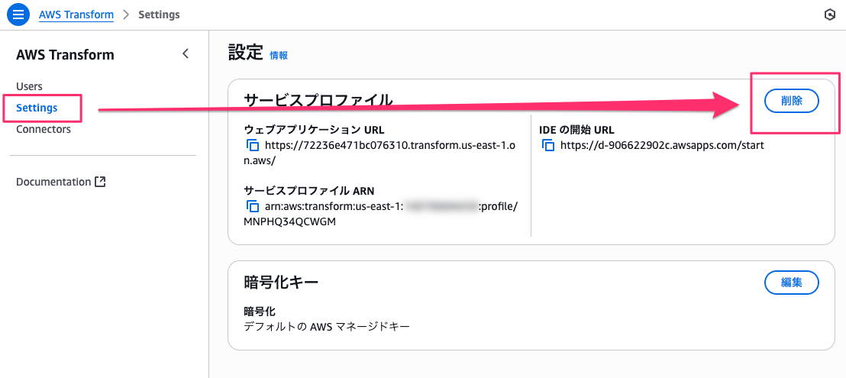
Task: Go to Connectors in the sidebar
Action: [x=44, y=129]
